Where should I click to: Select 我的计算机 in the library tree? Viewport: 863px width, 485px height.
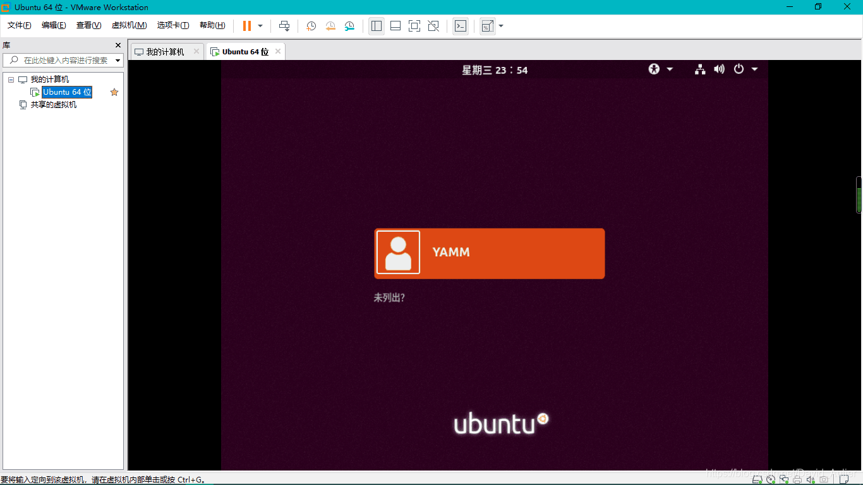click(50, 80)
